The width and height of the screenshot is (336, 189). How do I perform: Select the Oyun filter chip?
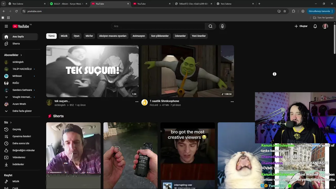pos(77,36)
